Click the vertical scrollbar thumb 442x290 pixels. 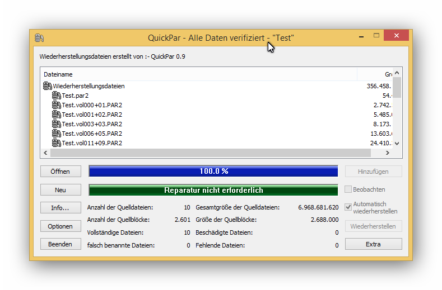point(397,87)
